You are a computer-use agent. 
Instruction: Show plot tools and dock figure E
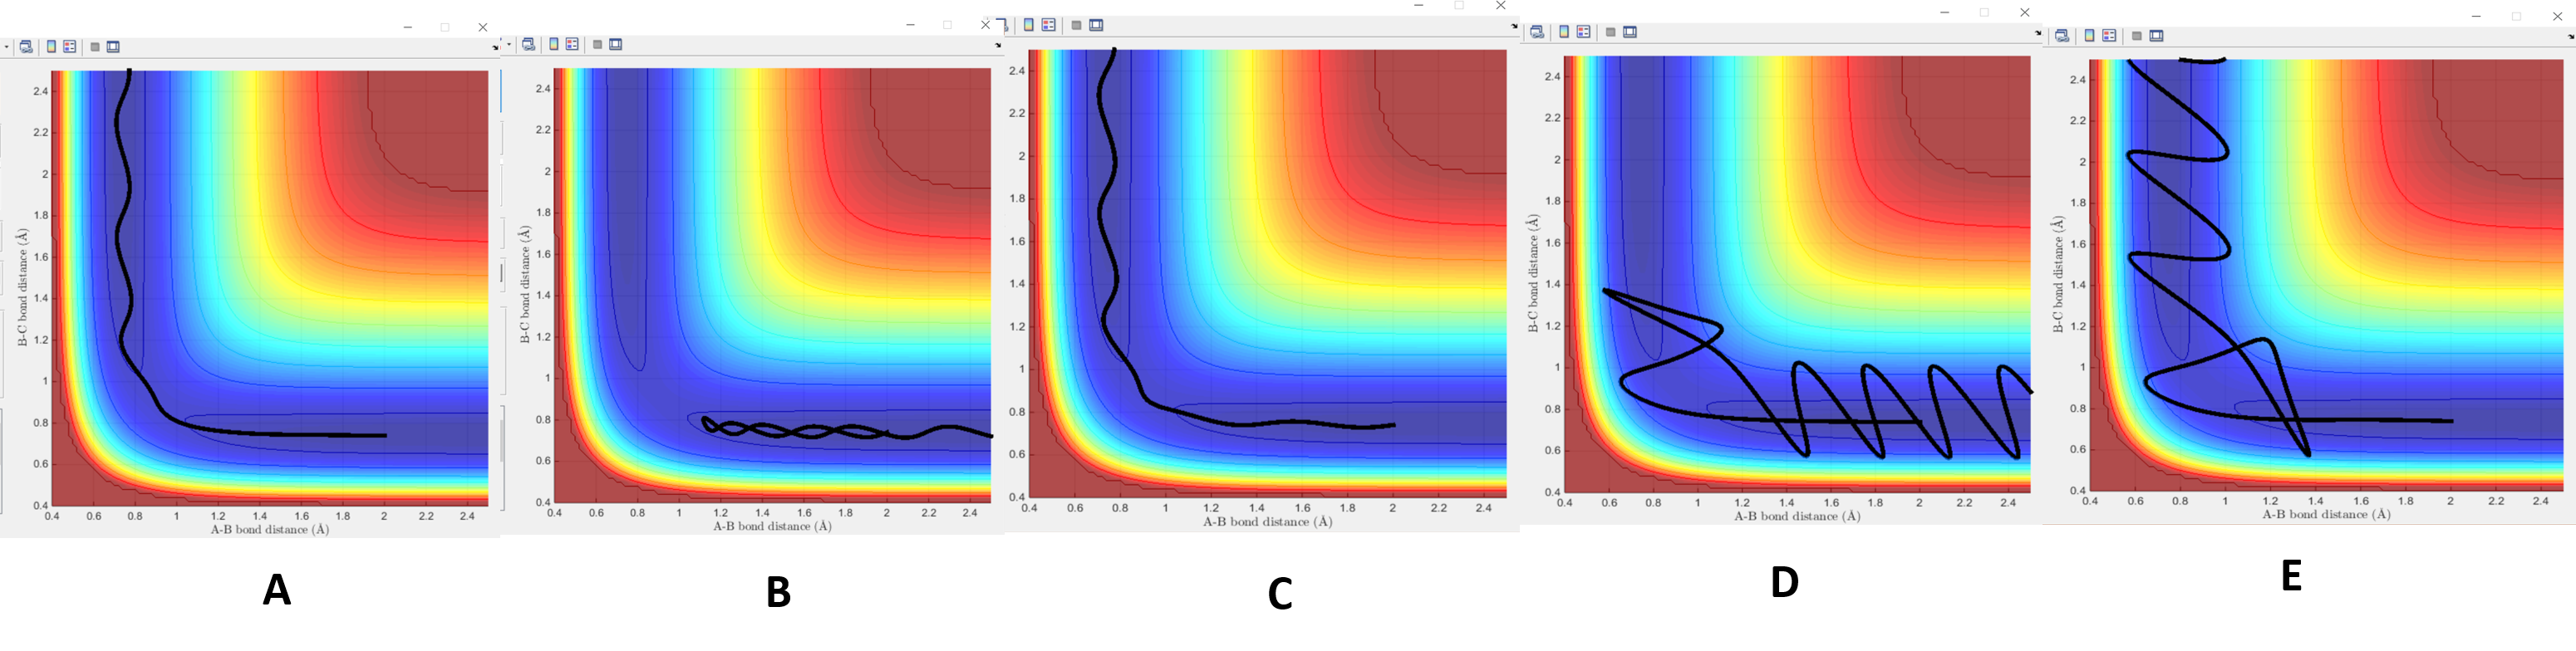click(x=2157, y=36)
